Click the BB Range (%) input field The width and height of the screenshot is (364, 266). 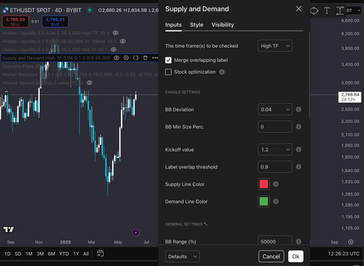(x=275, y=241)
